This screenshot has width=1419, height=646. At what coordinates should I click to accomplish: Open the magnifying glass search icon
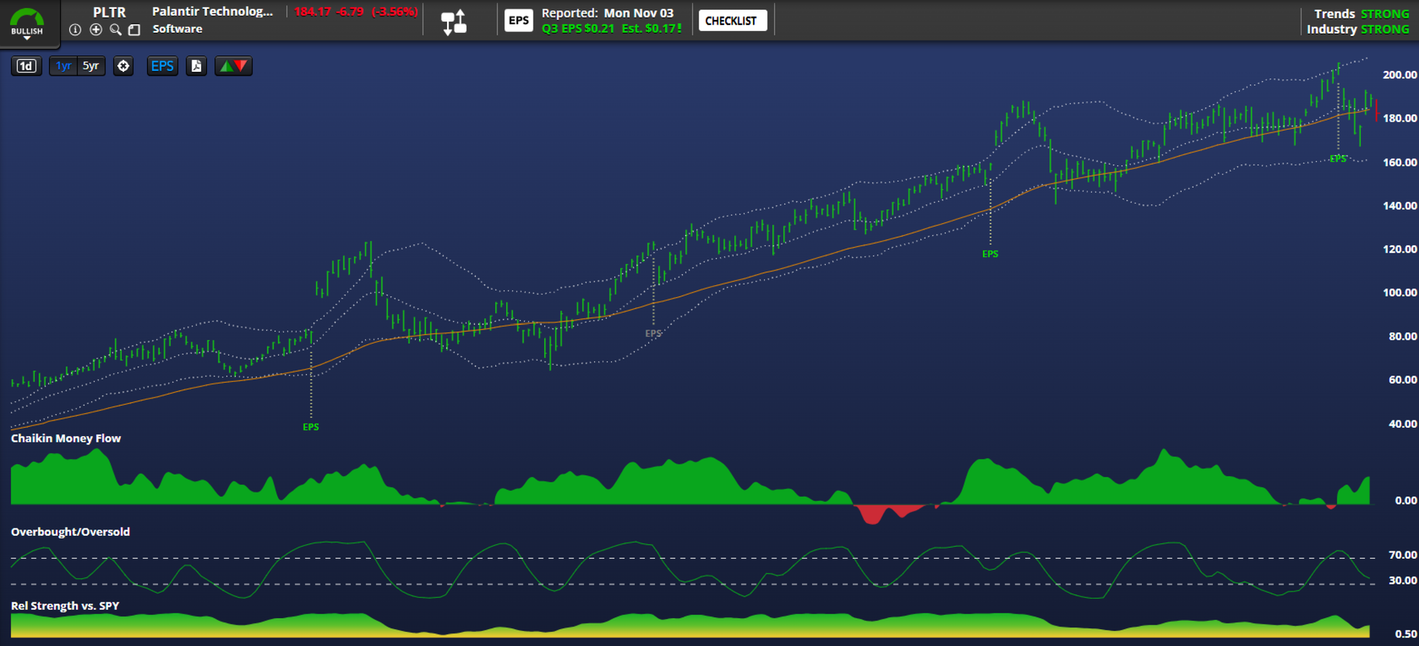[115, 30]
